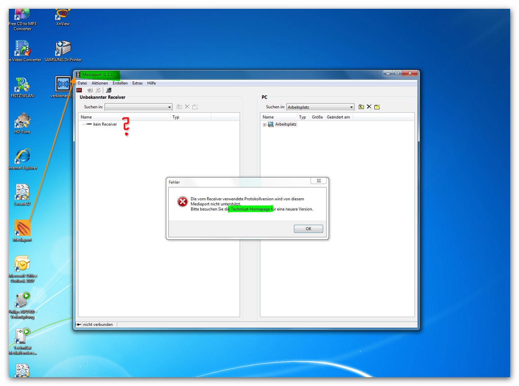Click the PC panel new folder icon
Image resolution: width=519 pixels, height=386 pixels.
click(x=377, y=107)
